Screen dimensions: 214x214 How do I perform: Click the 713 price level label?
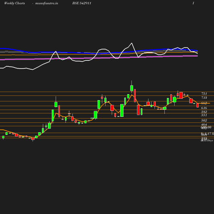tap(204, 98)
